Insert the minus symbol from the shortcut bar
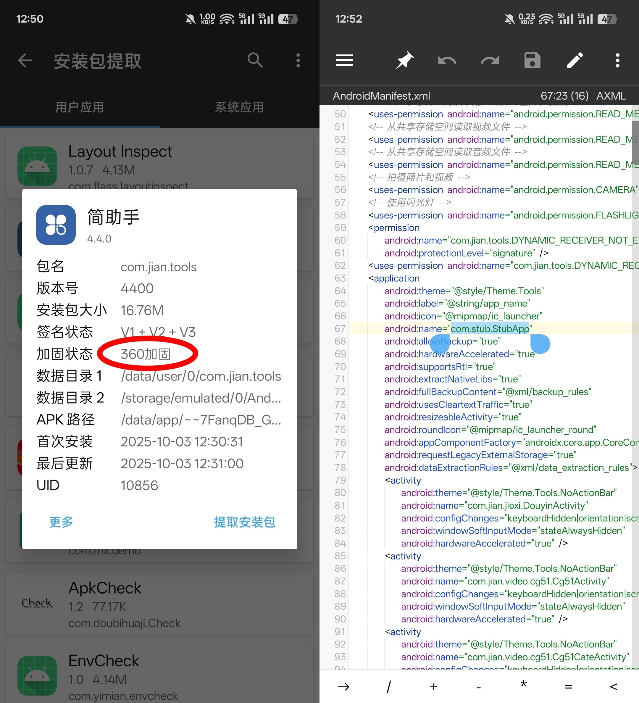 click(x=478, y=687)
